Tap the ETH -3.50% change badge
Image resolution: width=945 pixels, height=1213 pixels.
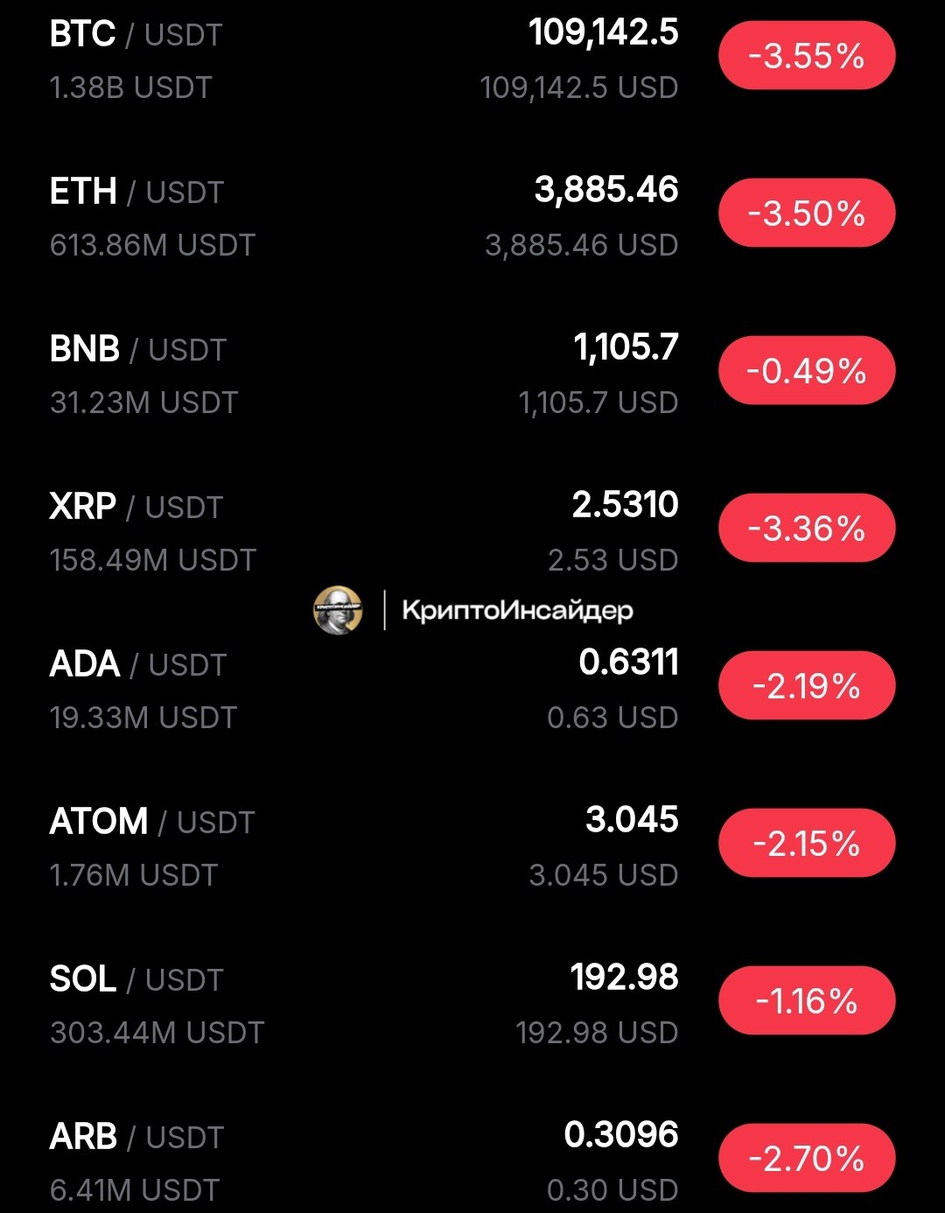807,214
